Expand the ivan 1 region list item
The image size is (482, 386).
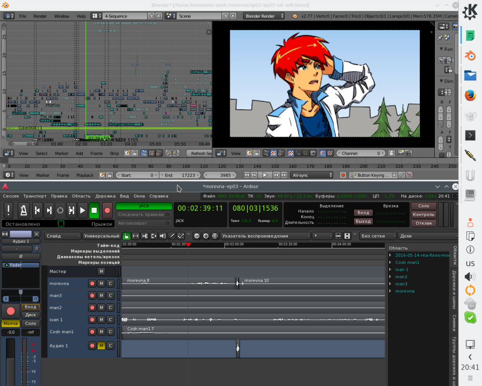point(390,269)
